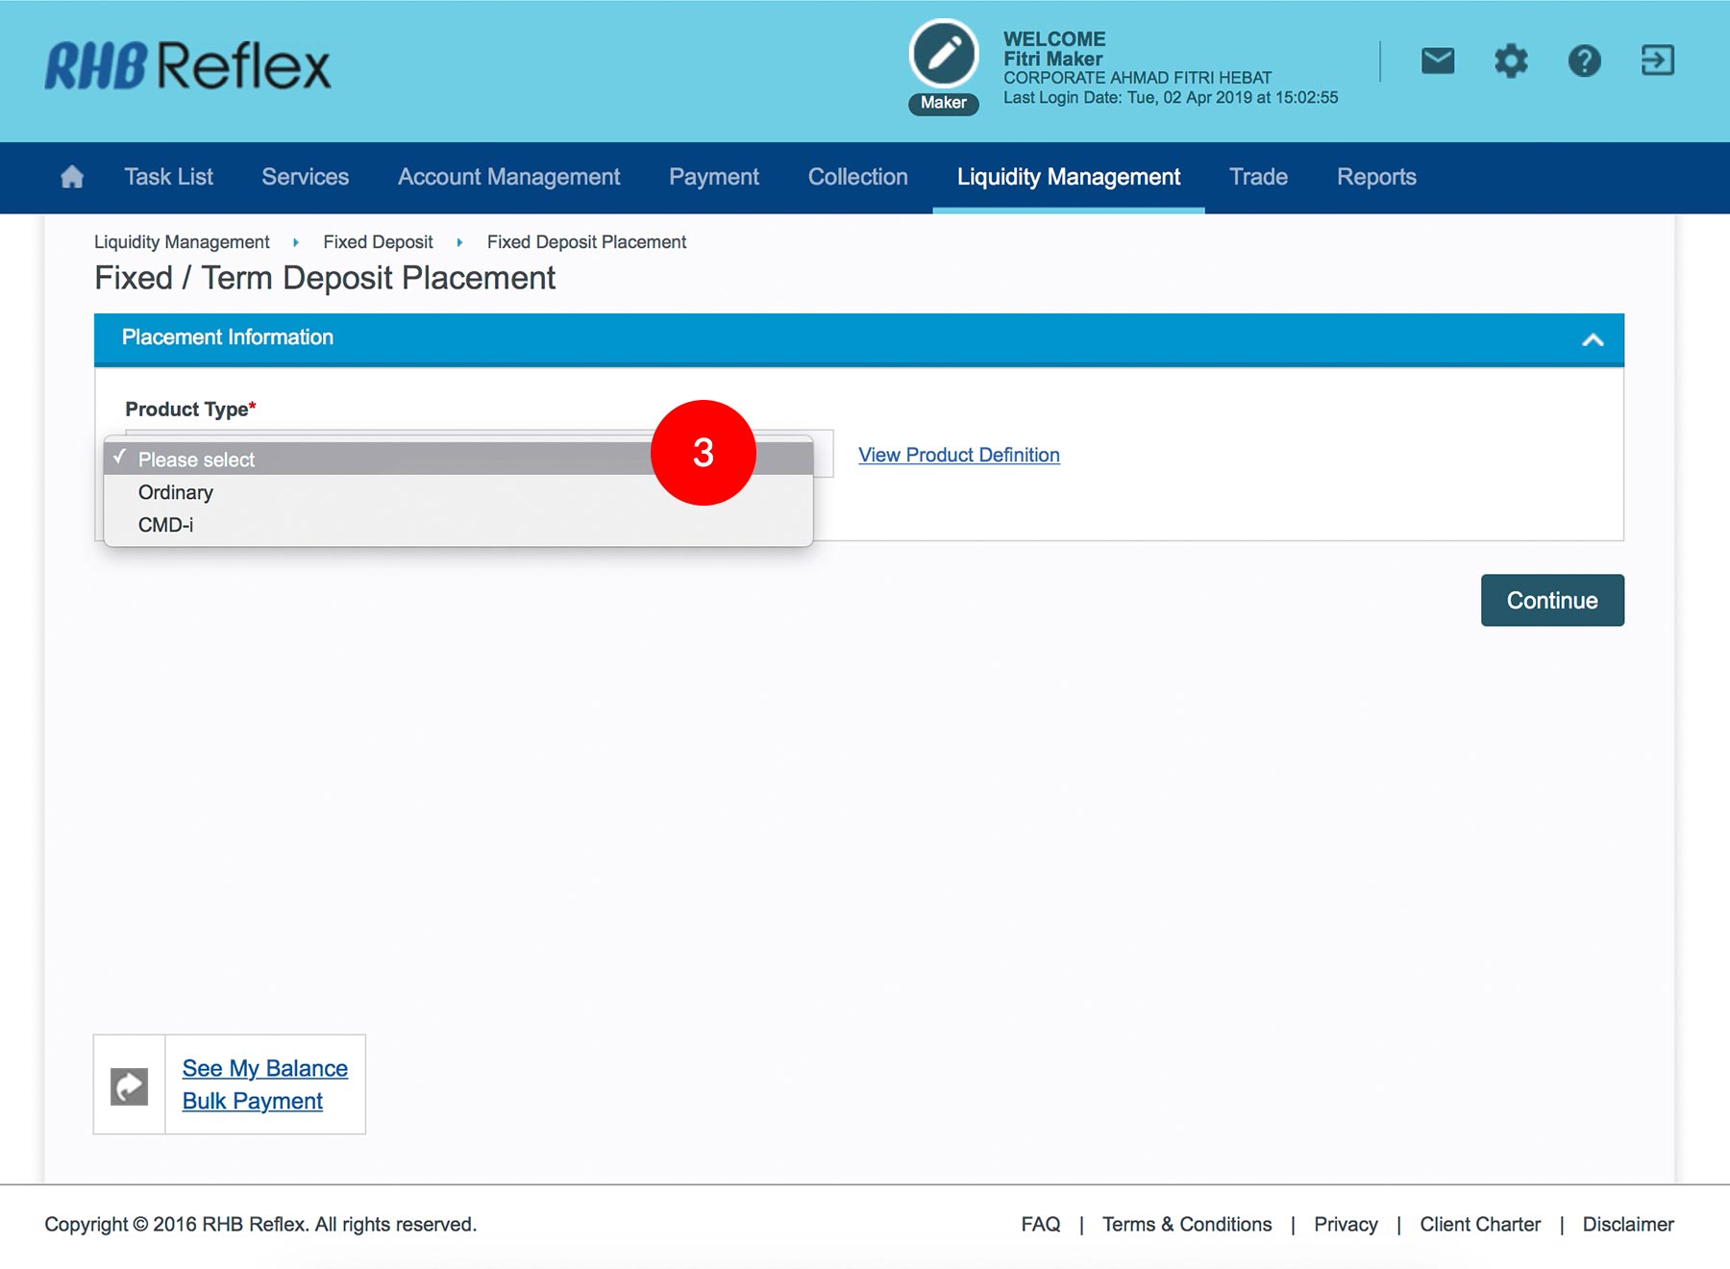The image size is (1730, 1269).
Task: Open the Payment menu
Action: pyautogui.click(x=713, y=177)
